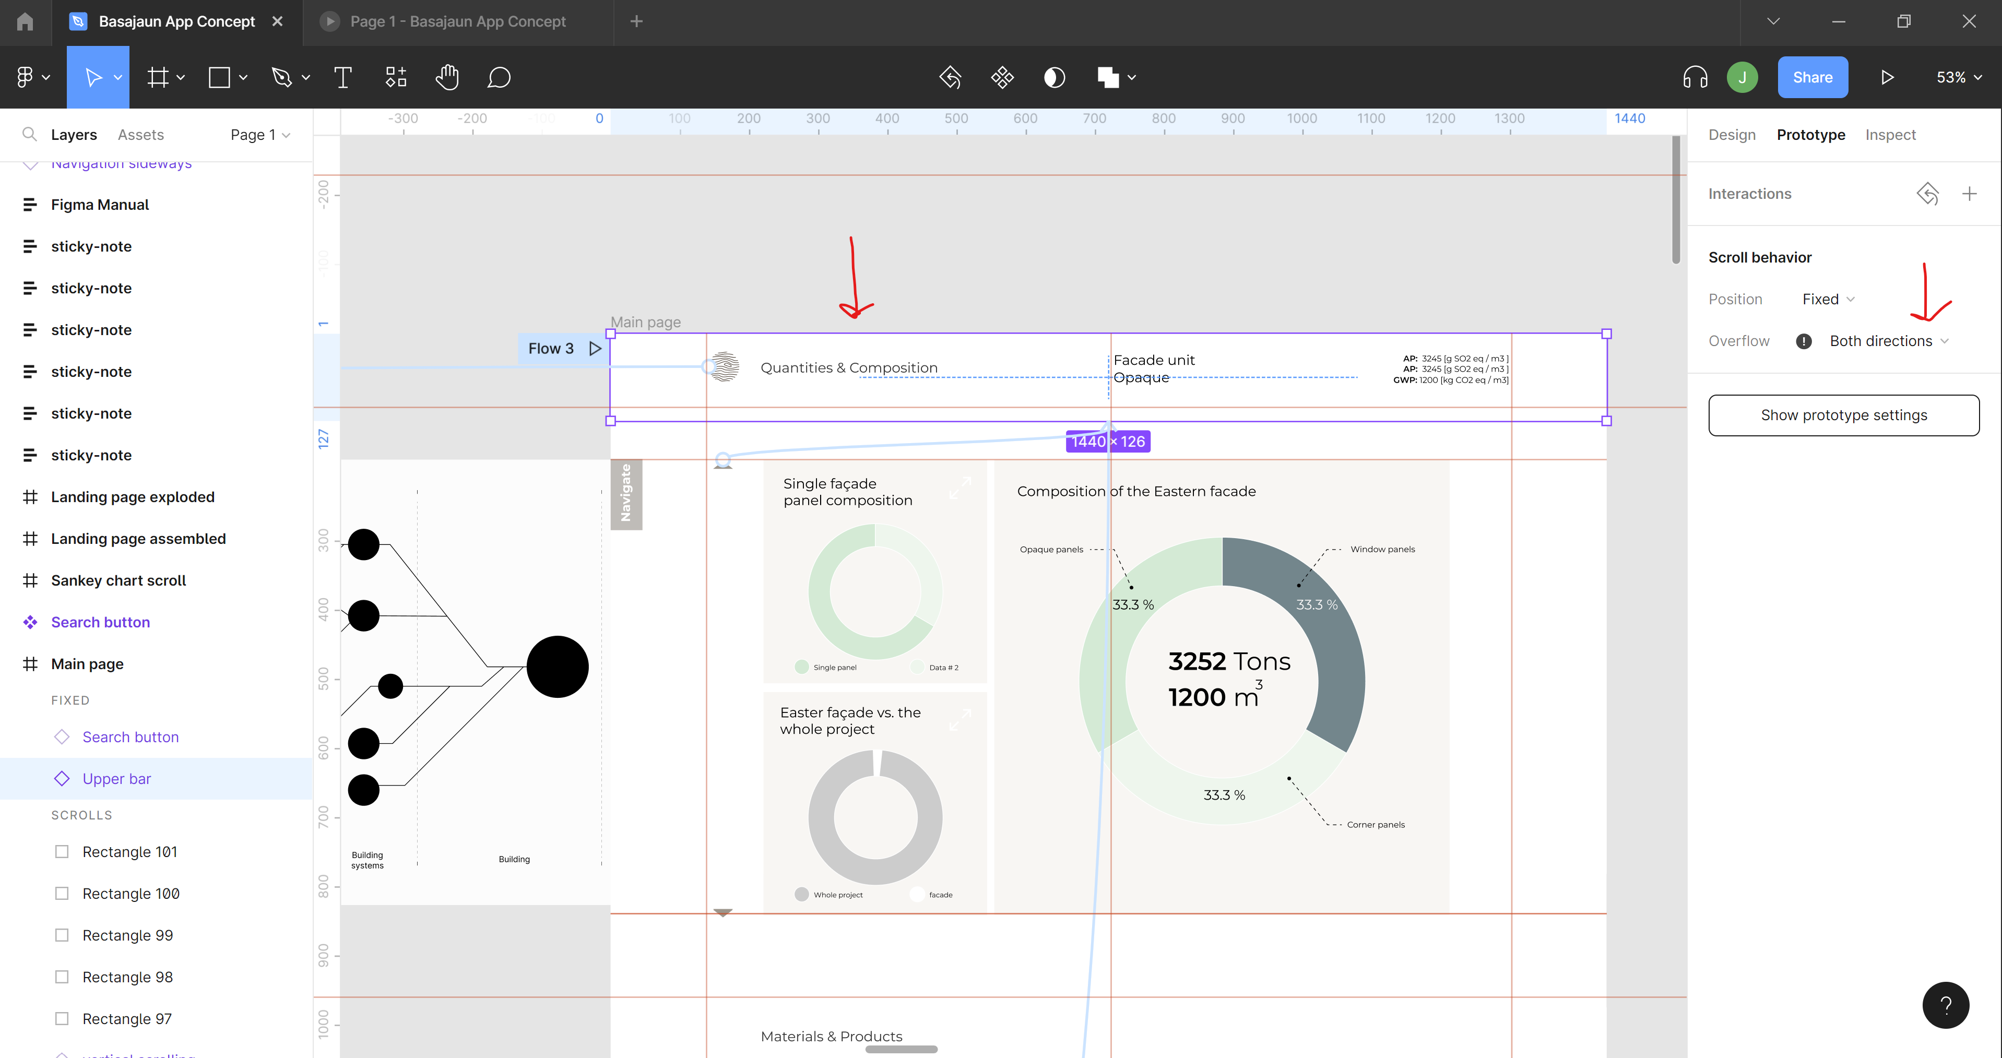The height and width of the screenshot is (1058, 2002).
Task: Close the Basajaun App Concept tab
Action: tap(277, 21)
